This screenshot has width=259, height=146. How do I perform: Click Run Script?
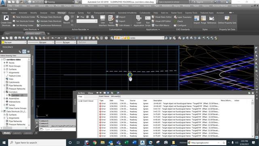[x=148, y=21]
